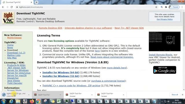Viewport: 185px width, 104px height.
Task: Open Read more about commercial licensing link
Action: click(112, 57)
